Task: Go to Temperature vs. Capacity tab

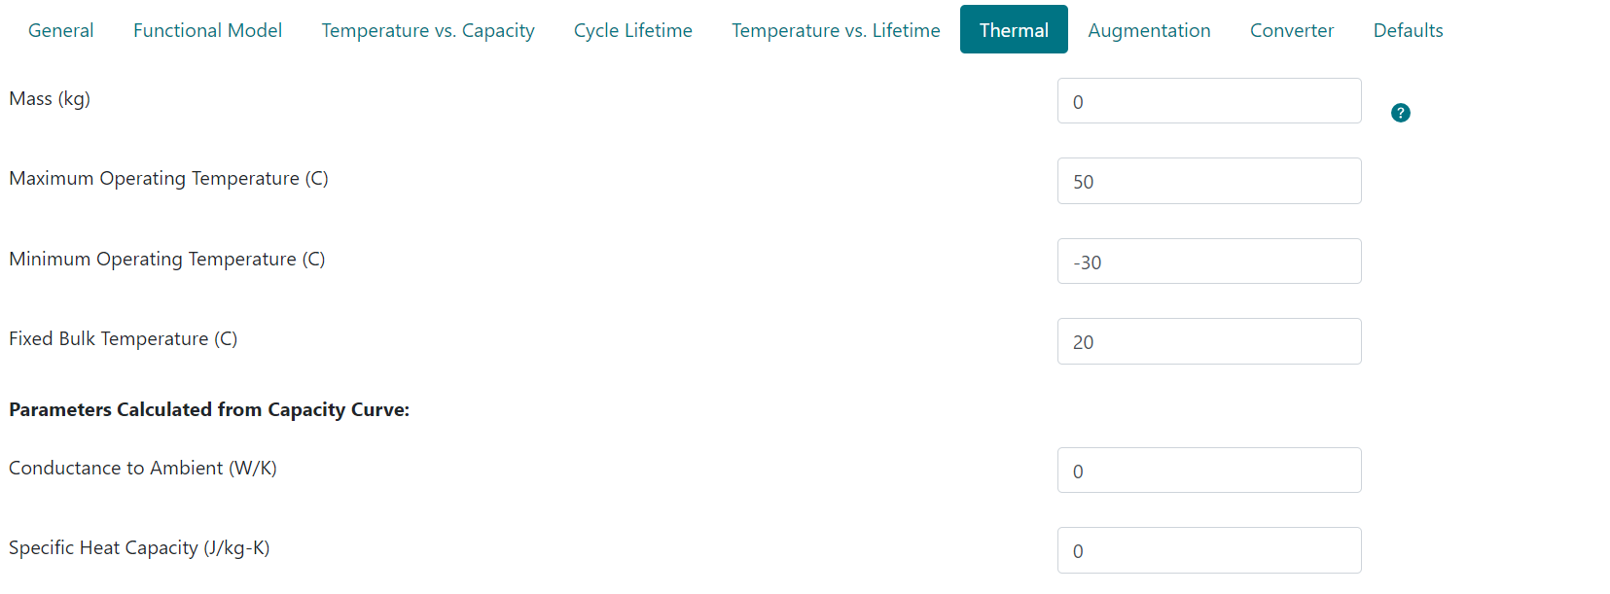Action: (428, 30)
